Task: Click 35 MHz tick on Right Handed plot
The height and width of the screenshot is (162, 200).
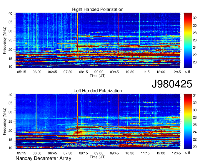Action: [x=10, y=22]
